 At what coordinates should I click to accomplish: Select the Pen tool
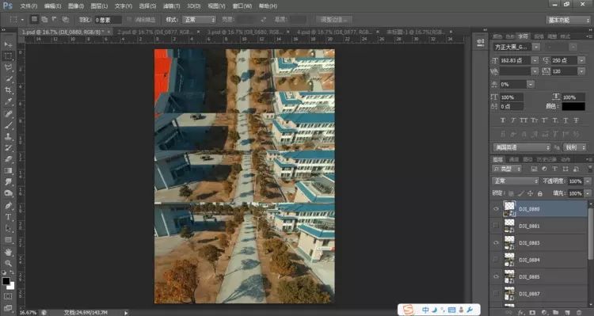[8, 205]
